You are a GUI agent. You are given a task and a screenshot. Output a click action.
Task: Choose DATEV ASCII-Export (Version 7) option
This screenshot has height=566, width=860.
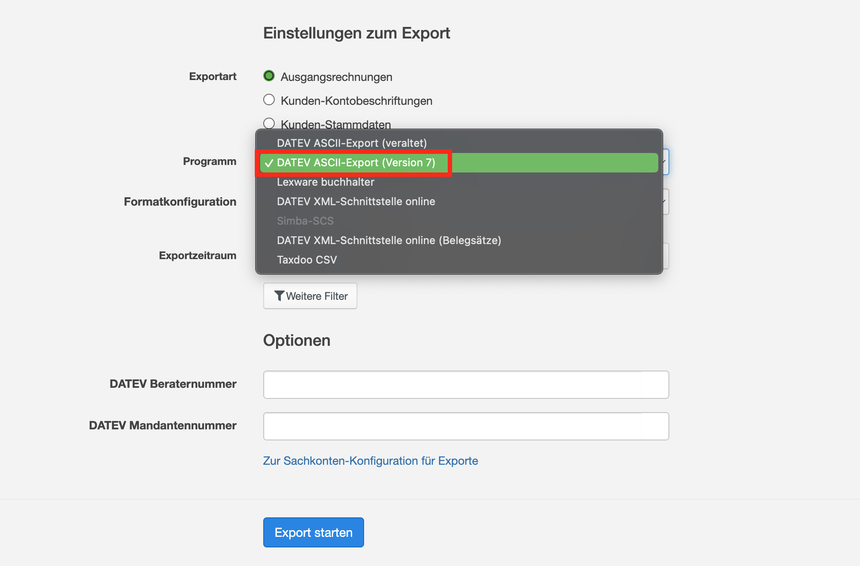[x=459, y=163]
